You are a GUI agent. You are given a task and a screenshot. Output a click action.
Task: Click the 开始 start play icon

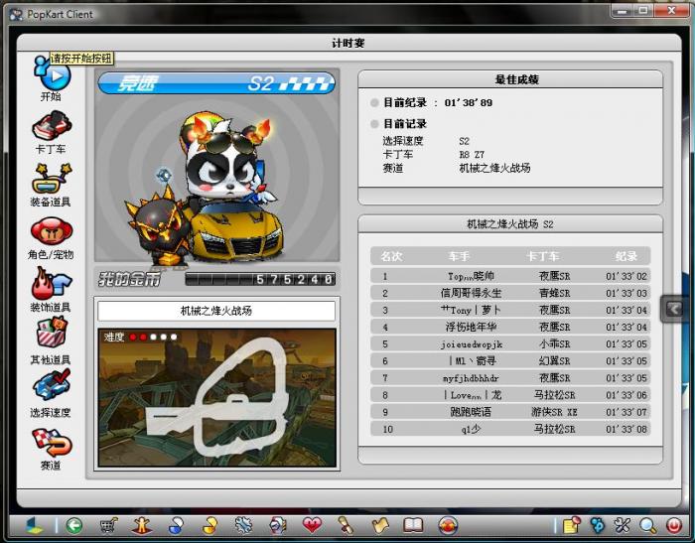tap(53, 73)
